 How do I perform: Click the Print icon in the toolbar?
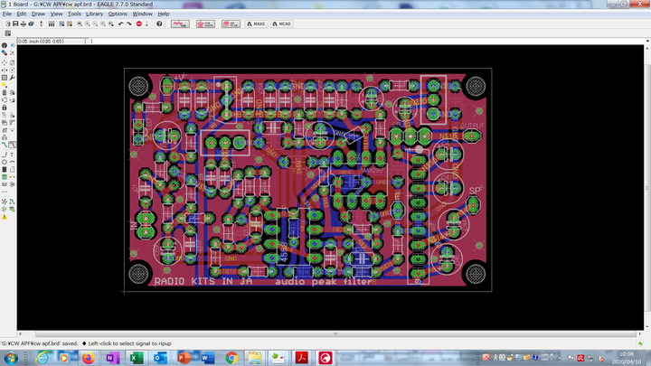click(x=22, y=23)
